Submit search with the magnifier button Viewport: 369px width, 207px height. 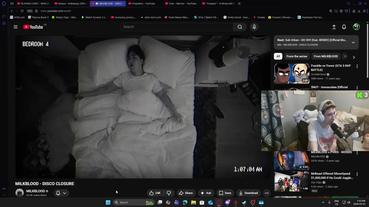pyautogui.click(x=240, y=27)
